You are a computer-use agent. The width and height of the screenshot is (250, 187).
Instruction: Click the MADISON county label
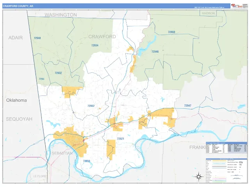[208, 13]
